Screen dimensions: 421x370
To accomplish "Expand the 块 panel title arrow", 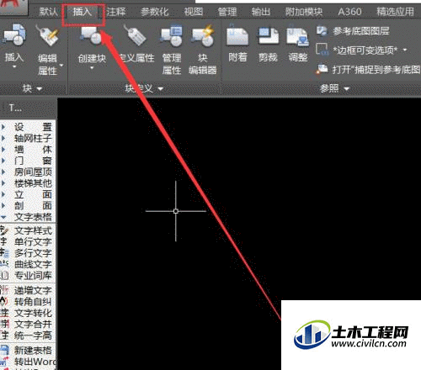I will coord(40,89).
